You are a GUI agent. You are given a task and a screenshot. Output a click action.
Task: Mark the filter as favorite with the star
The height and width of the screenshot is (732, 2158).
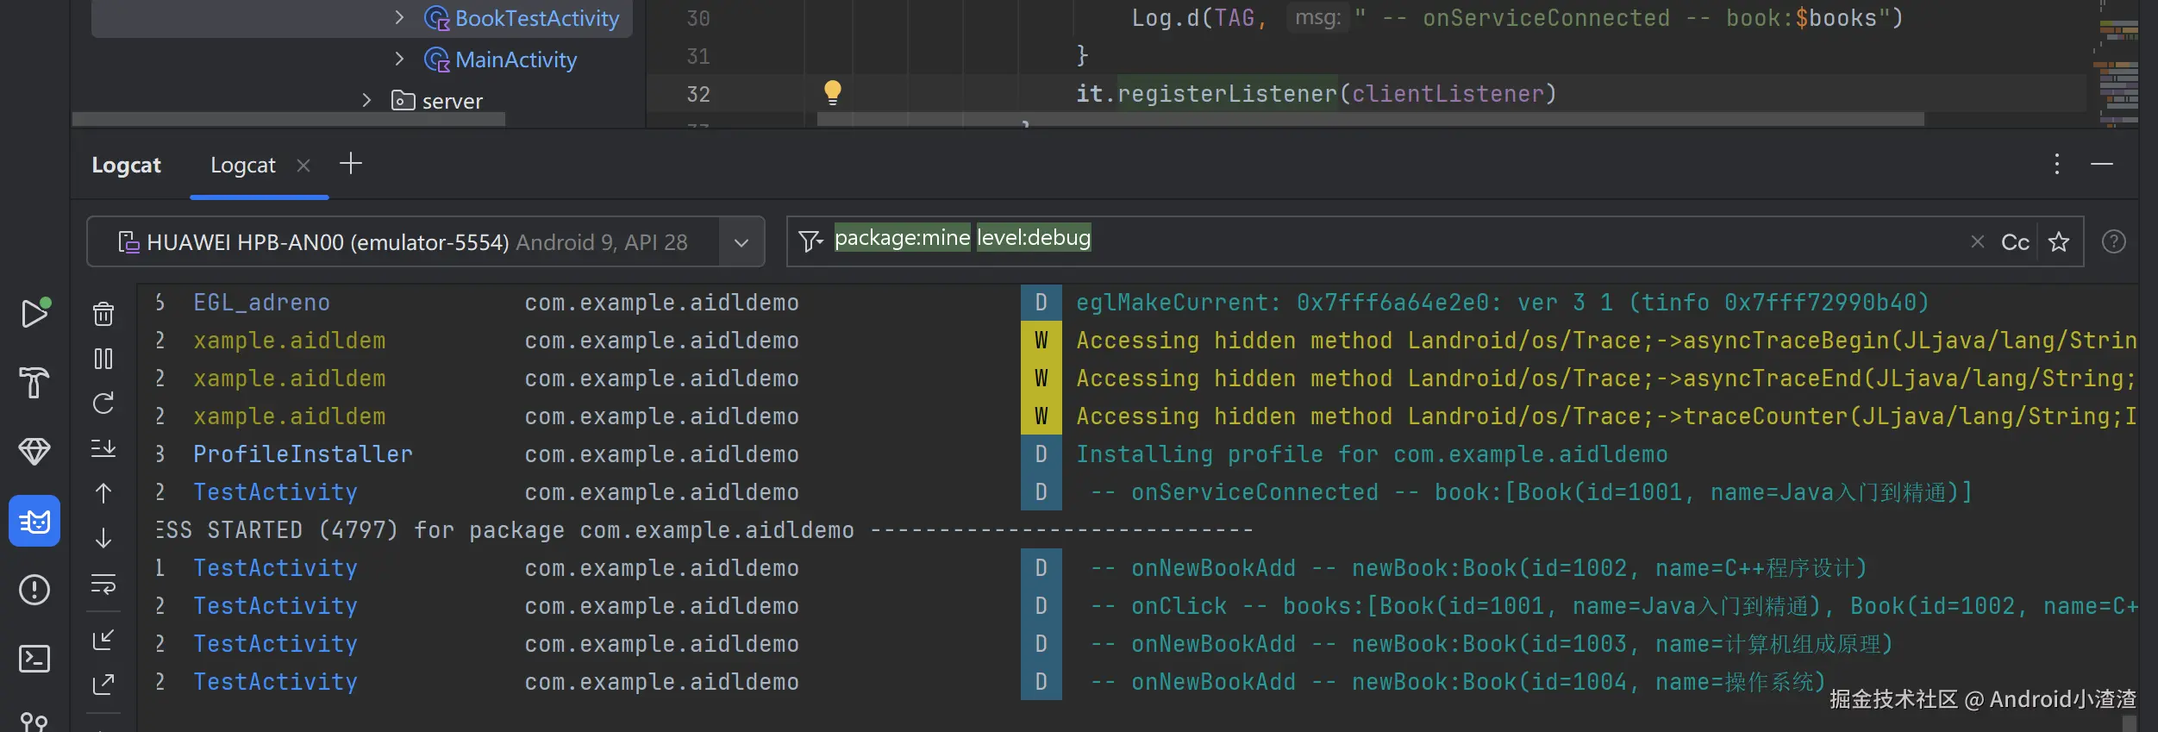[2059, 242]
